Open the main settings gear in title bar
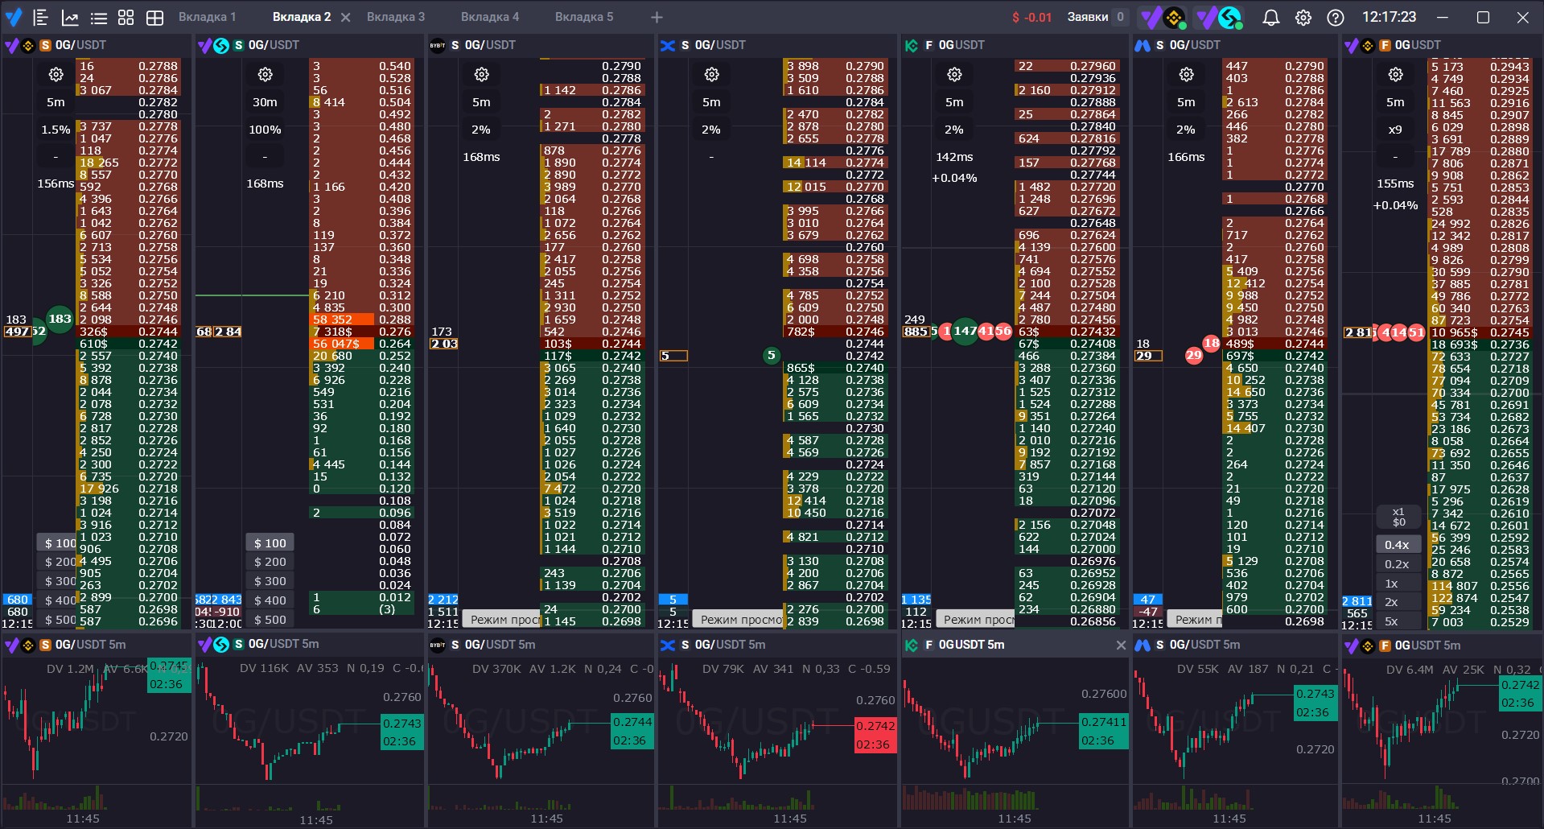The height and width of the screenshot is (829, 1544). [1303, 17]
